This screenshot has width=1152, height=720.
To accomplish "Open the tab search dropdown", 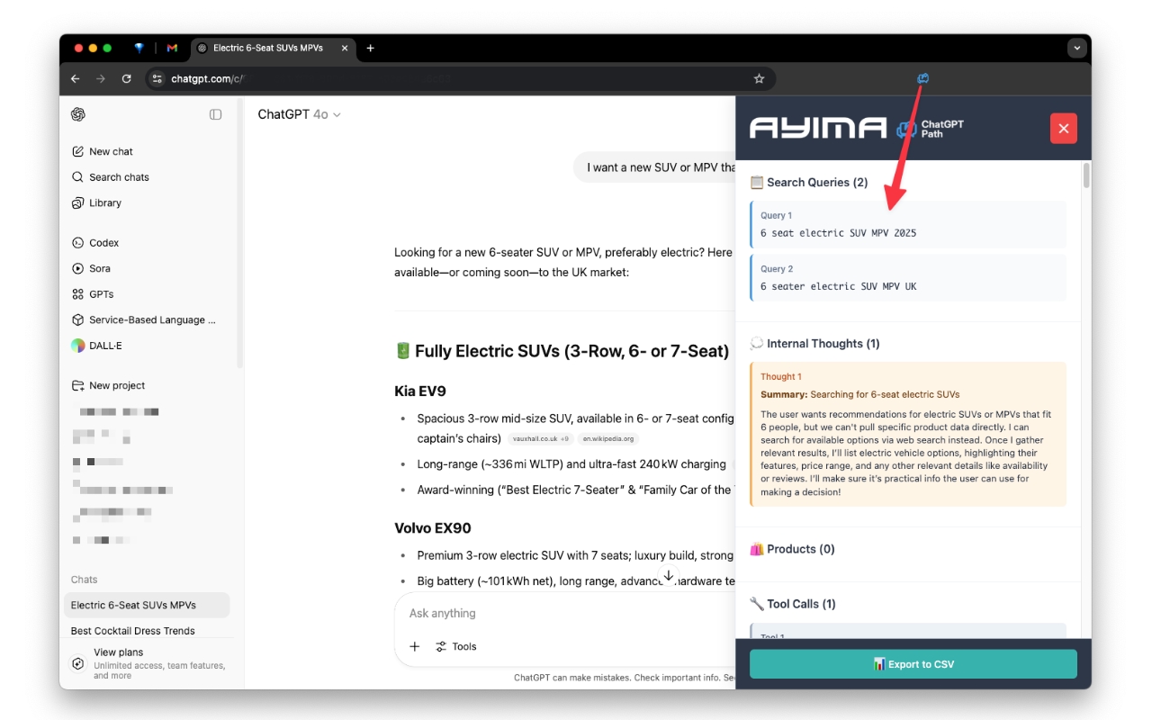I will [x=1075, y=49].
